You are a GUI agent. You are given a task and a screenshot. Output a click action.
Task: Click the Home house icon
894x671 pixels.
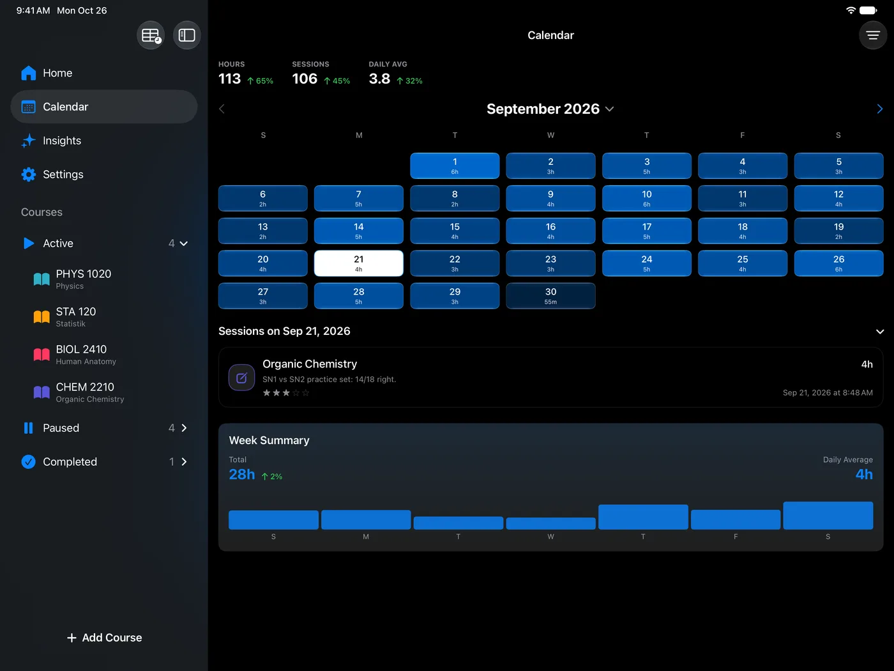coord(29,73)
